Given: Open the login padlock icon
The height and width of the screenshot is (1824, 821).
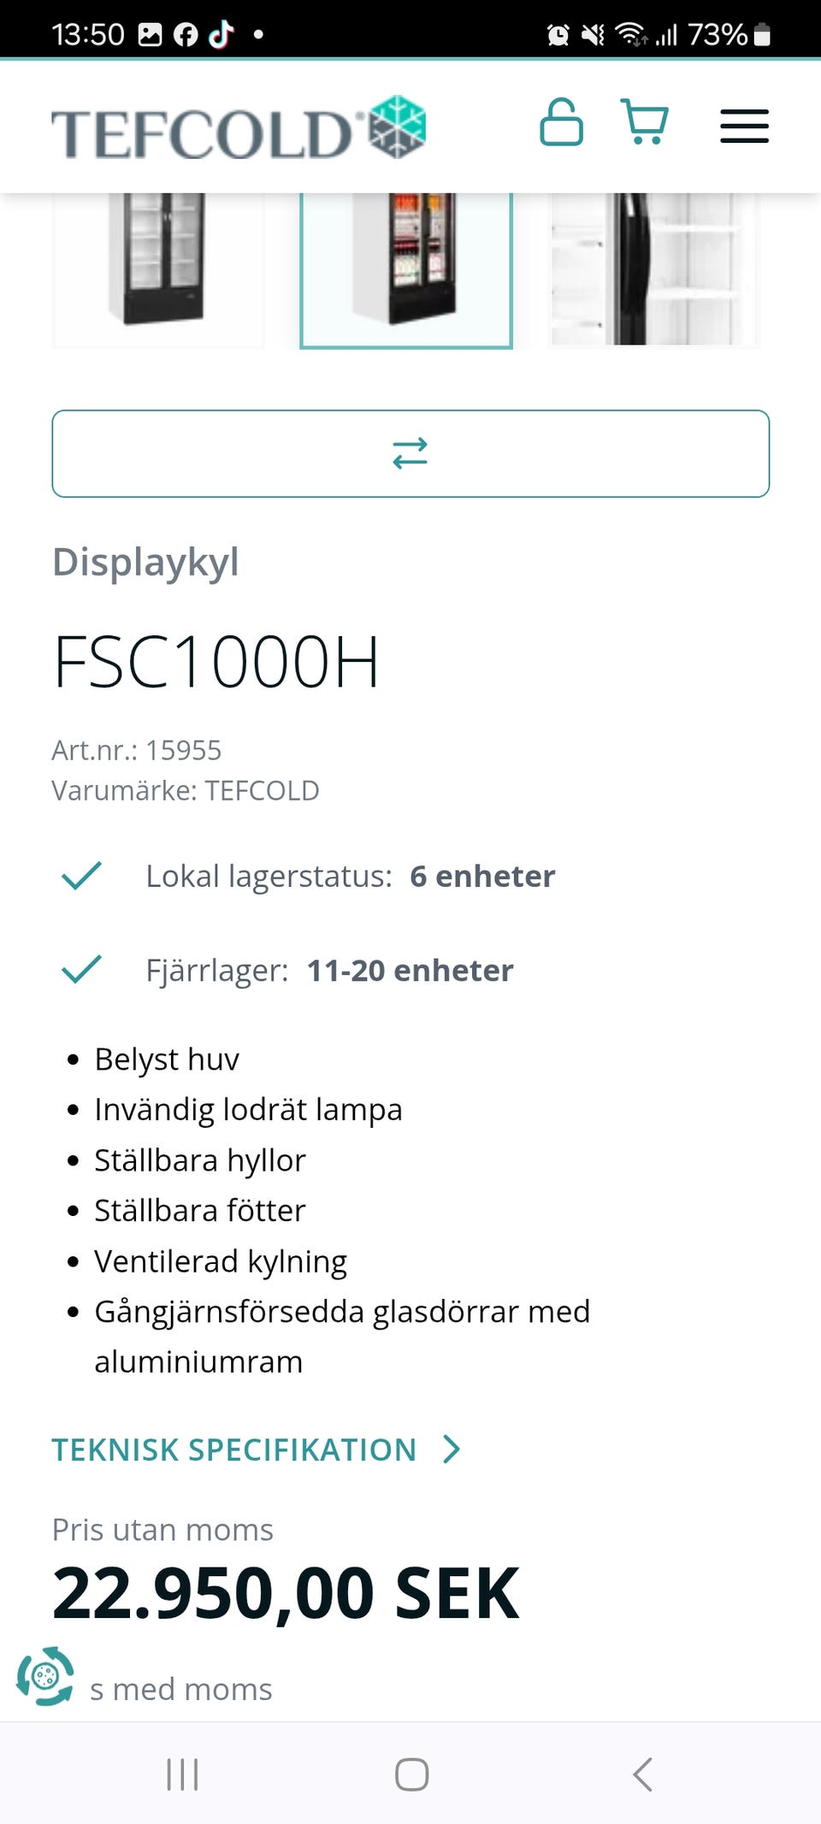Looking at the screenshot, I should pos(561,122).
